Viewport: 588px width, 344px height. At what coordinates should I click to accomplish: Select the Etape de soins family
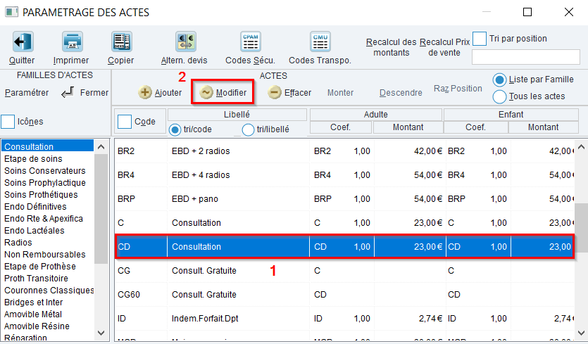point(48,158)
